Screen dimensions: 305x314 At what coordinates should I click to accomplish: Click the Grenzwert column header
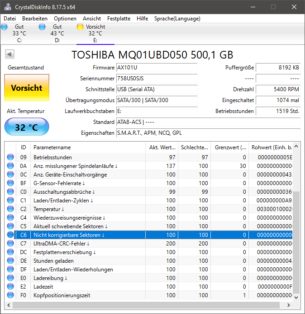230,147
